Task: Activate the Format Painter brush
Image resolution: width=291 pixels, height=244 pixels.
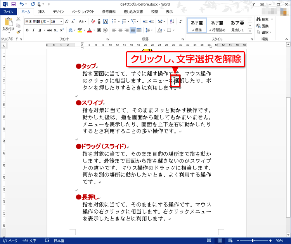Action: [18, 32]
